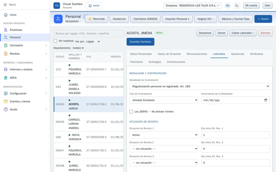Screen dimensions: 276x172
Task: Open the Tipo de Contratación dropdown
Action: 164,100
